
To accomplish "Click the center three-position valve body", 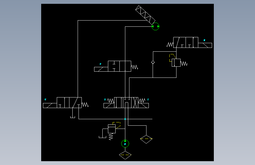I will coord(126,102).
